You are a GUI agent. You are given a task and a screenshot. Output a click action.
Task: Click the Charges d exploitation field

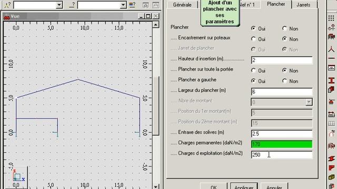click(x=282, y=155)
